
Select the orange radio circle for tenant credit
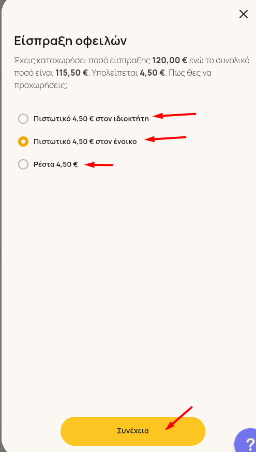[23, 142]
